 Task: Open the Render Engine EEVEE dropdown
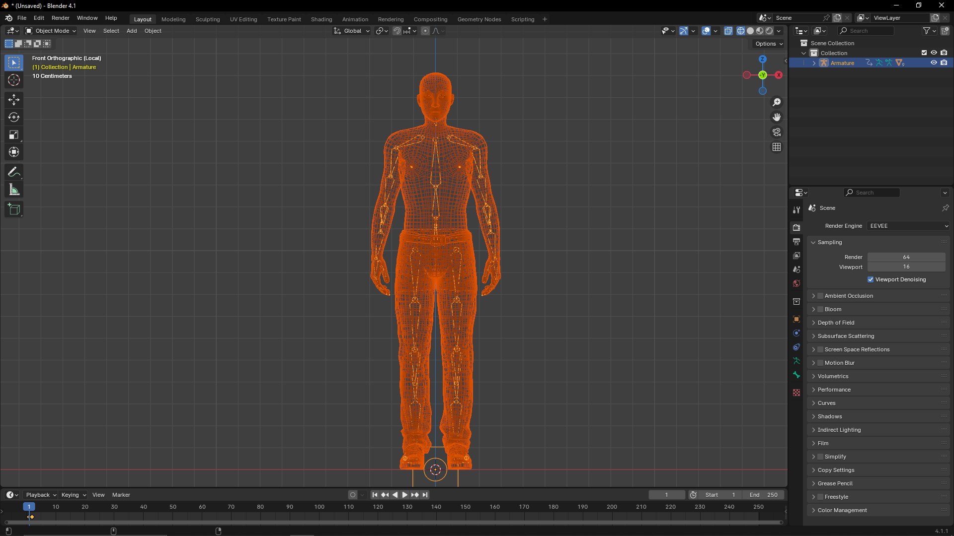(x=909, y=226)
